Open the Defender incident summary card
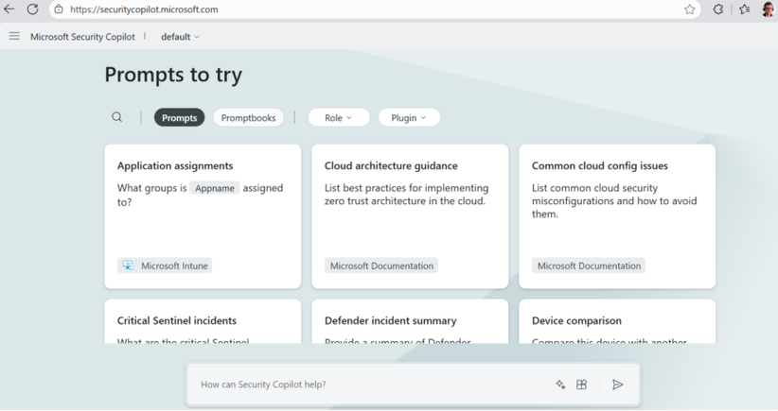The height and width of the screenshot is (411, 778). [410, 321]
